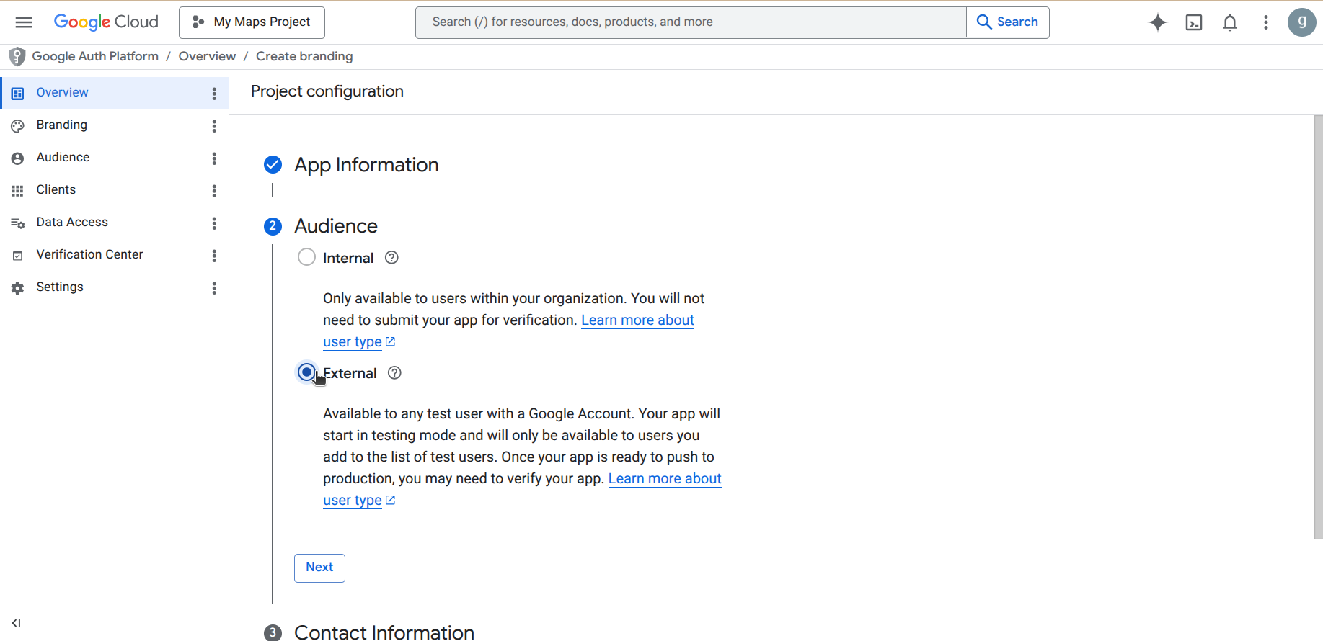Click the Audience step heading
The height and width of the screenshot is (641, 1323).
(336, 226)
